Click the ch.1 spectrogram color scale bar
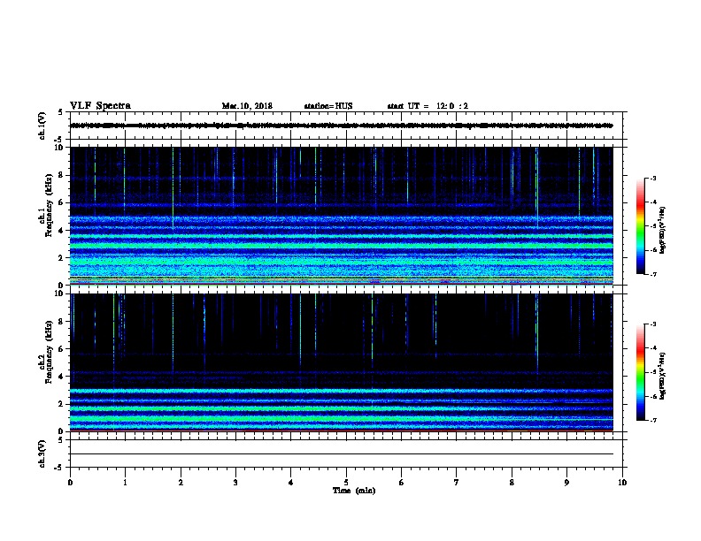 point(640,226)
